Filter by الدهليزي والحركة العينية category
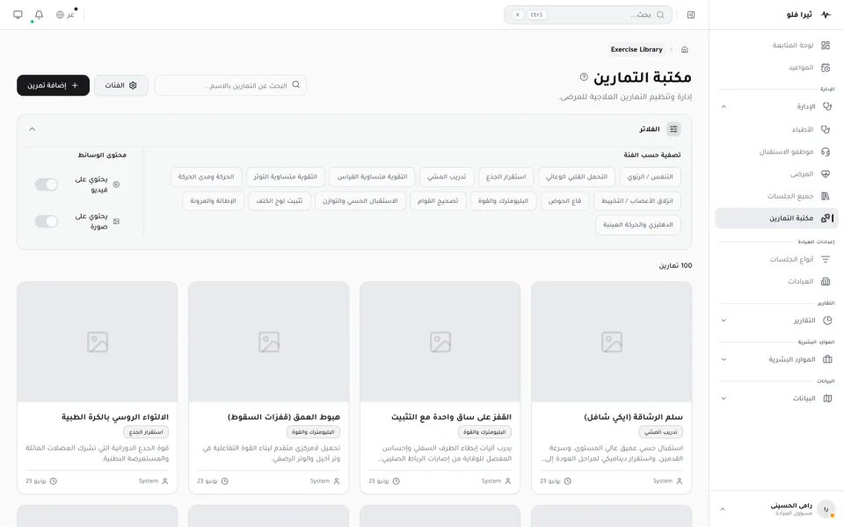 (x=638, y=224)
